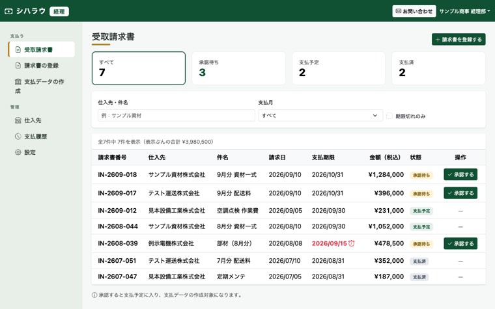The image size is (495, 309).
Task: Click the amount ¥478,500
Action: coord(389,243)
